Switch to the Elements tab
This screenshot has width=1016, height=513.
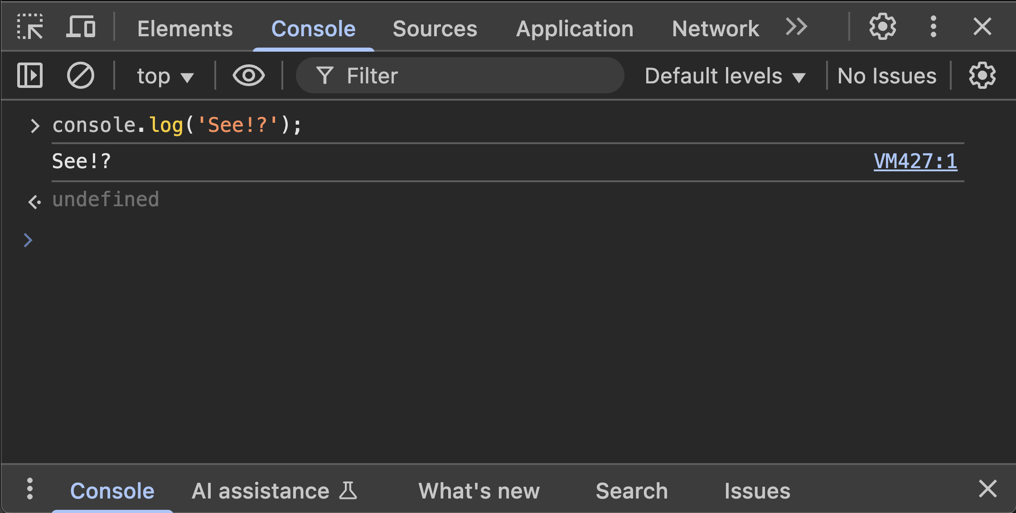(185, 29)
